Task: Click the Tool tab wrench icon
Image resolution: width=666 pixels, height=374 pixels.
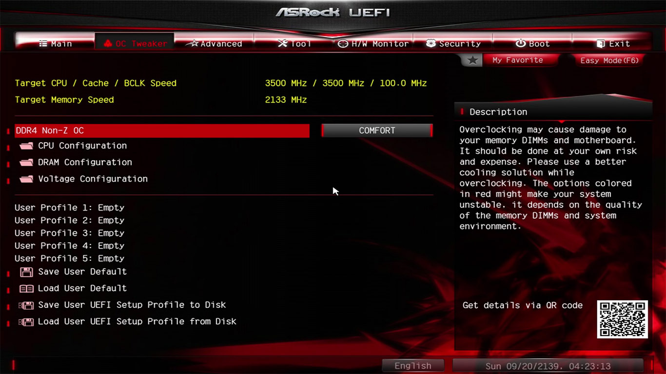Action: click(282, 44)
